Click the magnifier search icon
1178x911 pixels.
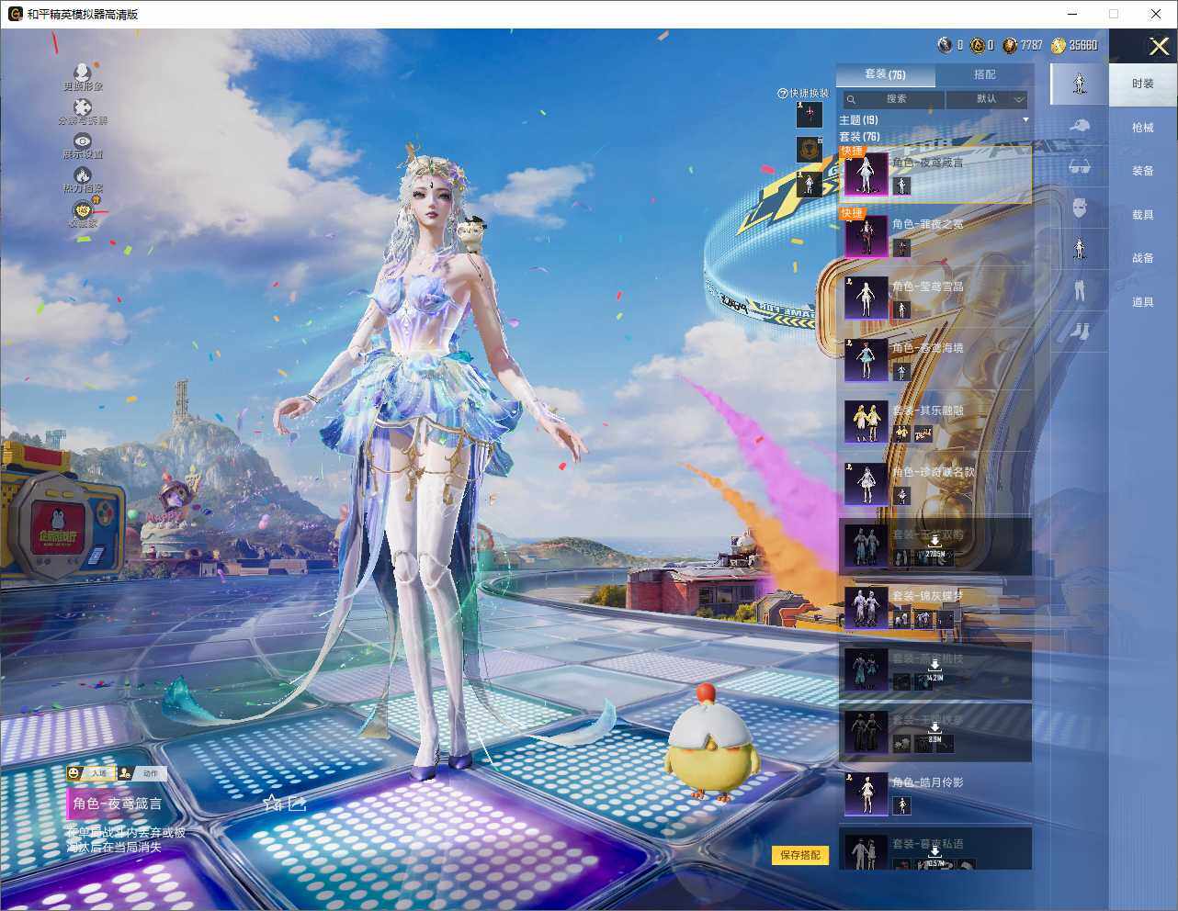click(851, 99)
